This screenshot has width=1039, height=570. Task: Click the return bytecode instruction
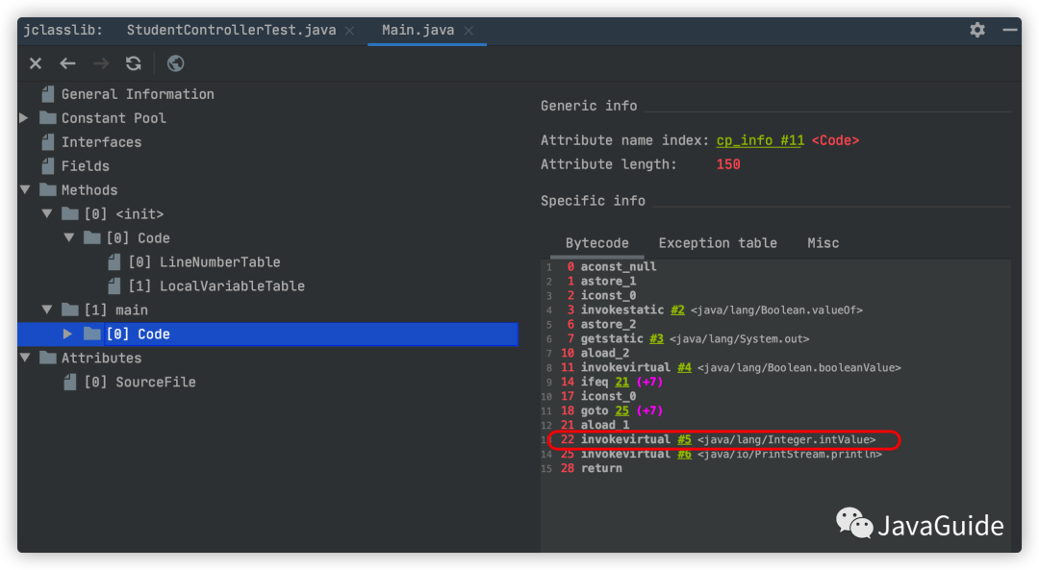(601, 468)
